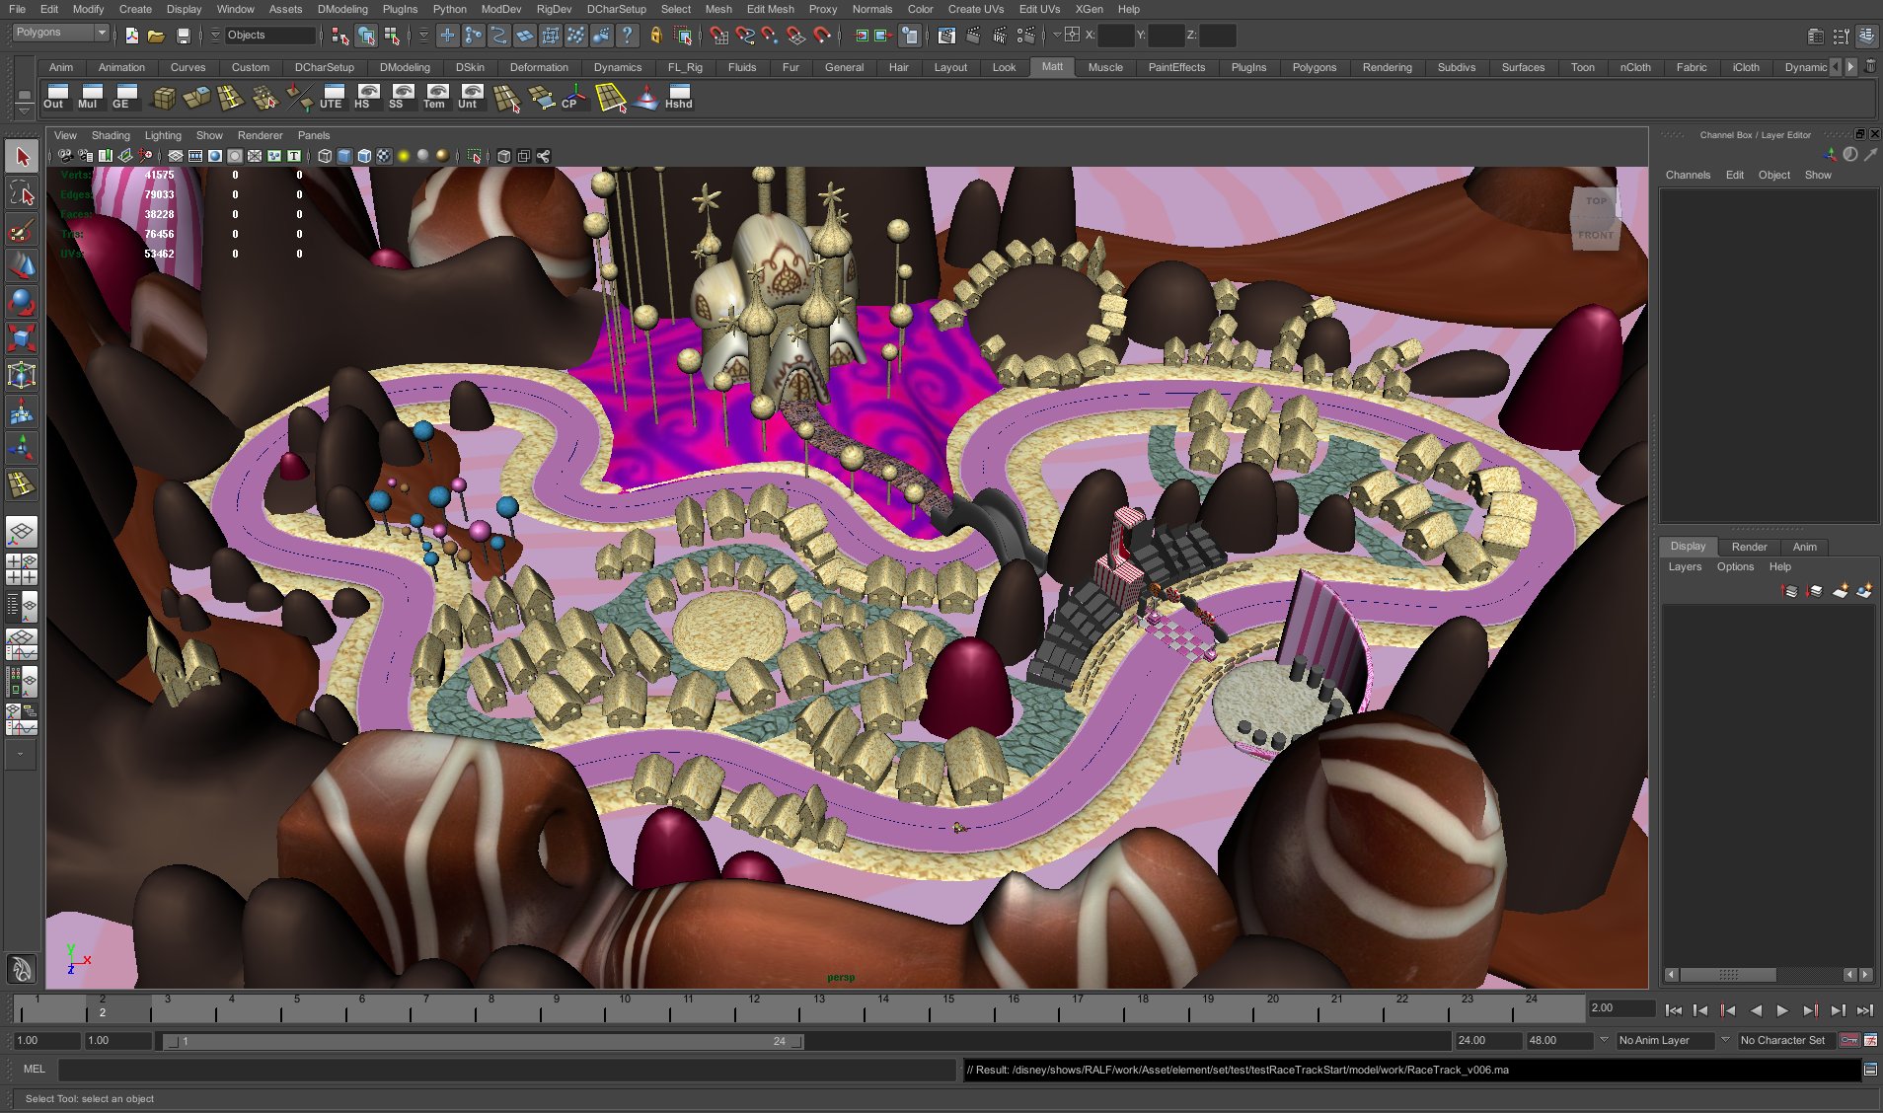Toggle textured display in viewport toolbar

384,156
